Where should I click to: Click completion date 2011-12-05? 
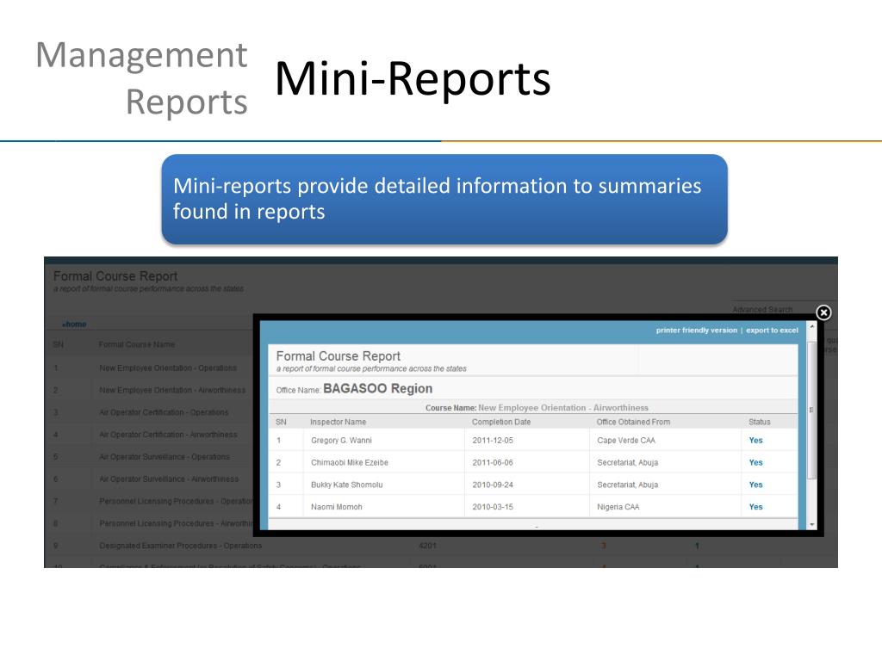493,441
